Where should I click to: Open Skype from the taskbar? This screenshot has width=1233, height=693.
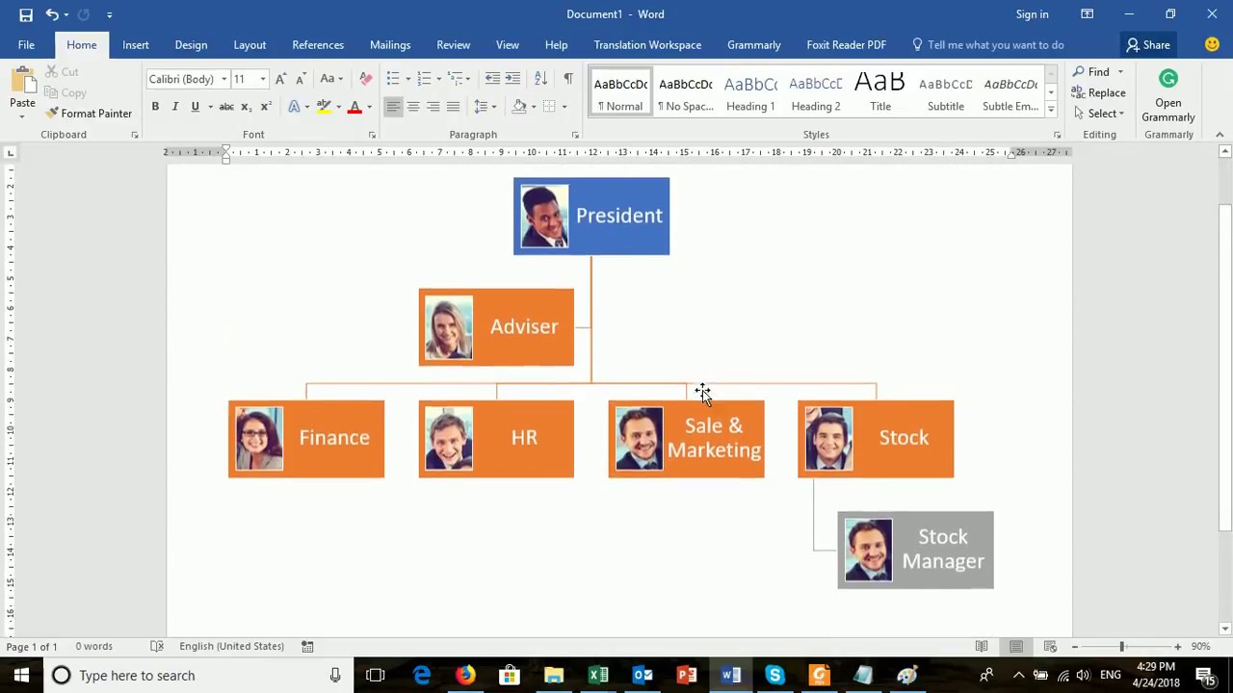(775, 676)
